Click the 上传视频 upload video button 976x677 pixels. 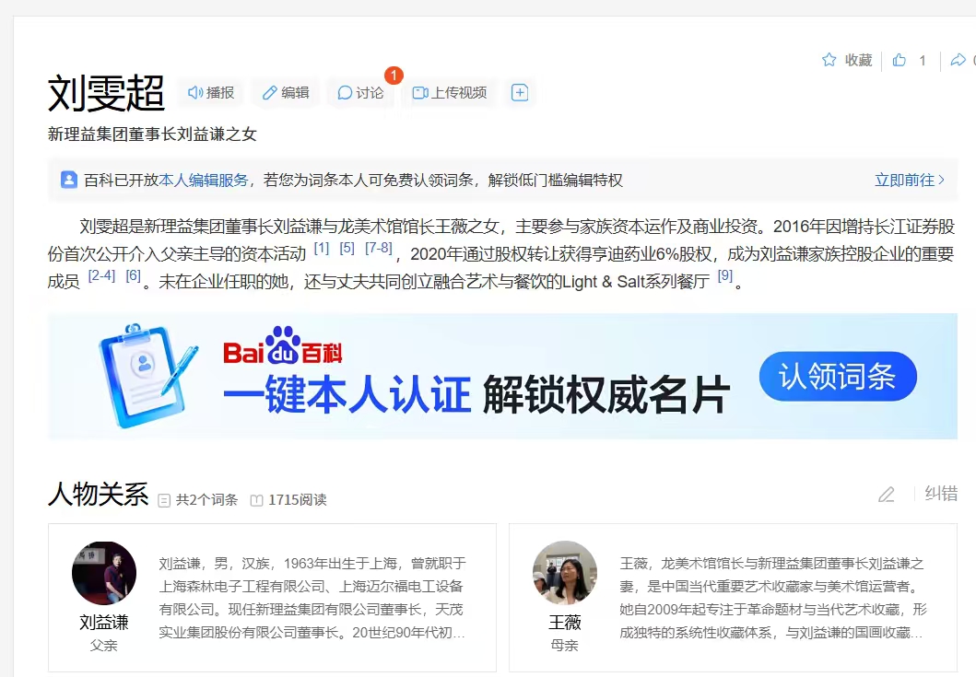pos(450,93)
